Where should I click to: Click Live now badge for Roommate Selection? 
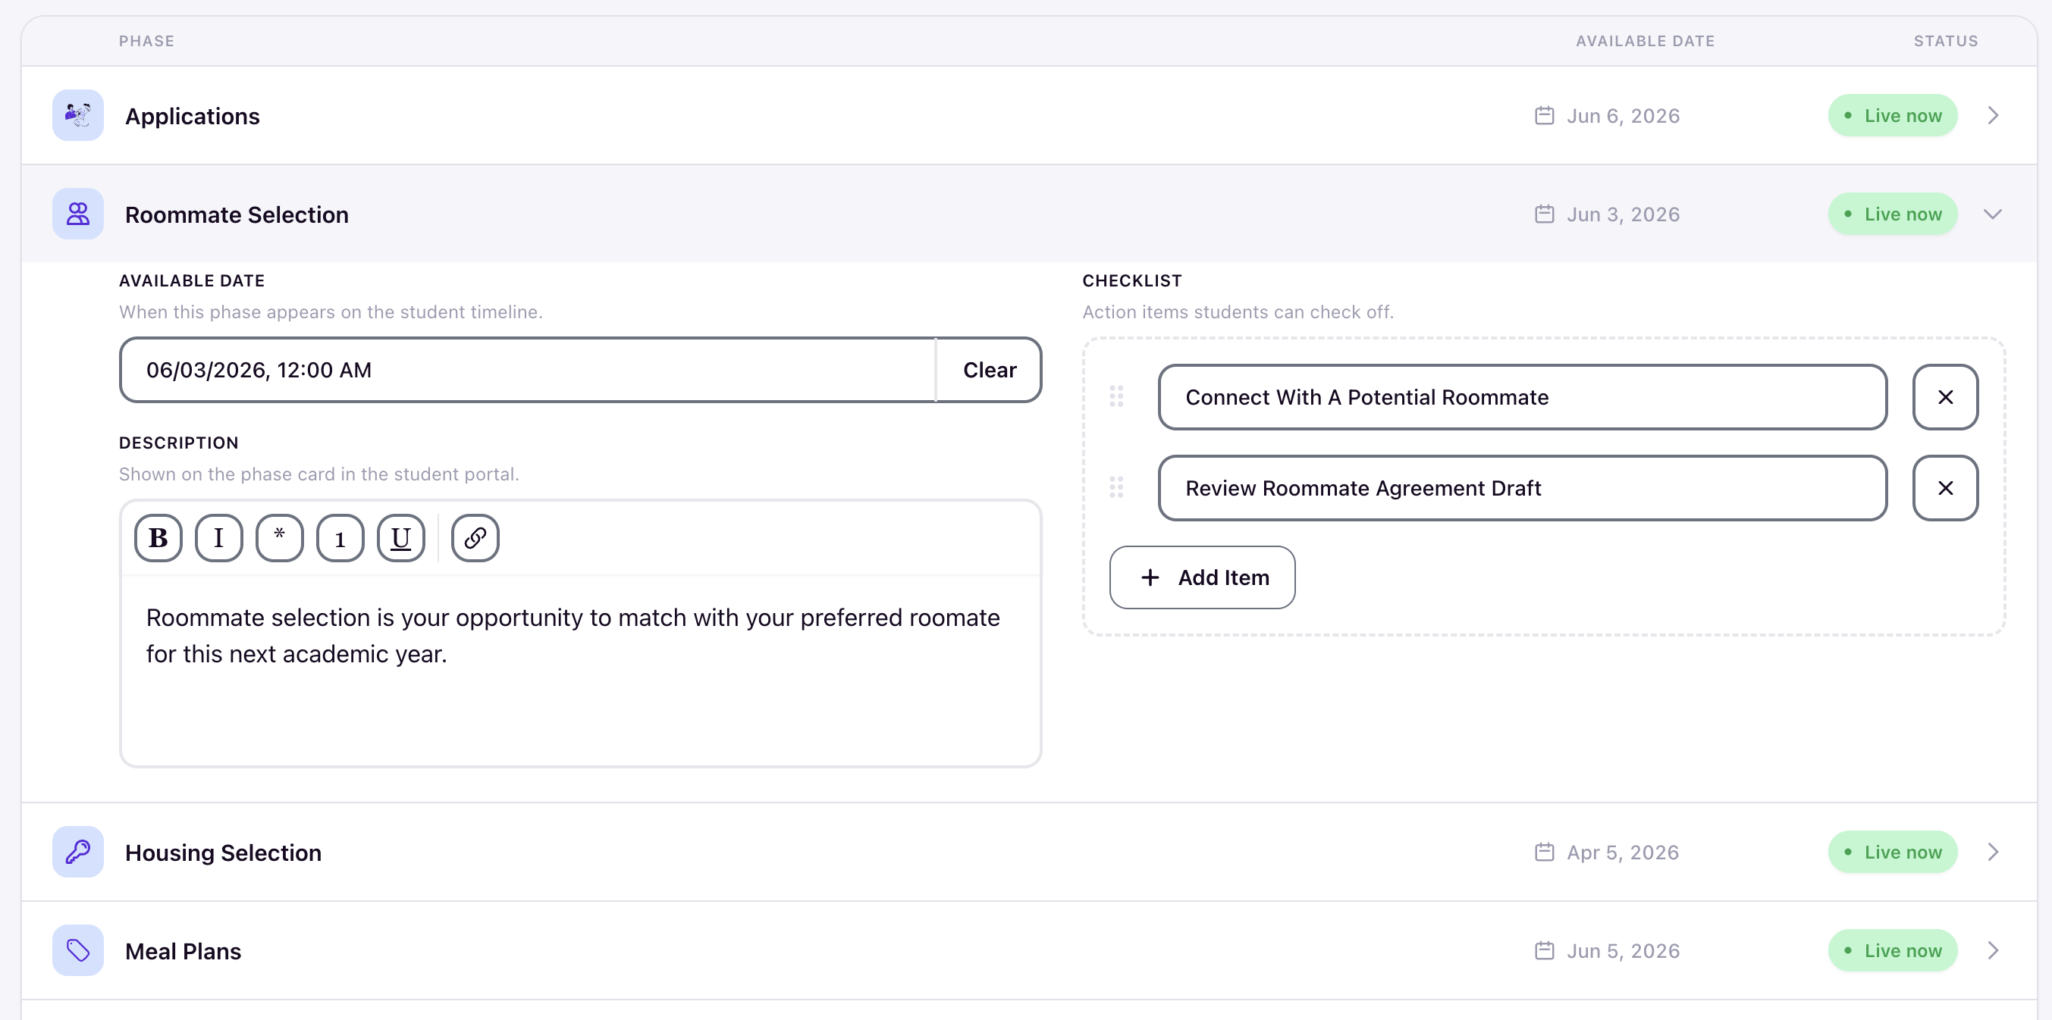pyautogui.click(x=1893, y=214)
